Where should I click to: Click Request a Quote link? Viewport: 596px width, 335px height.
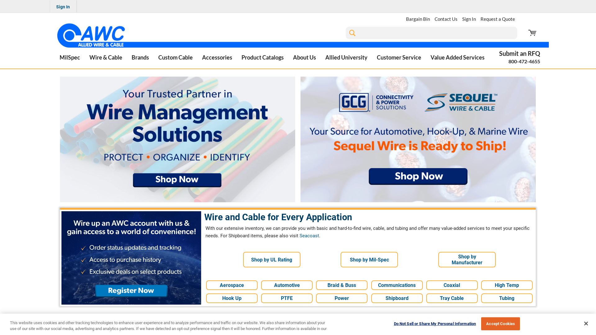(498, 19)
